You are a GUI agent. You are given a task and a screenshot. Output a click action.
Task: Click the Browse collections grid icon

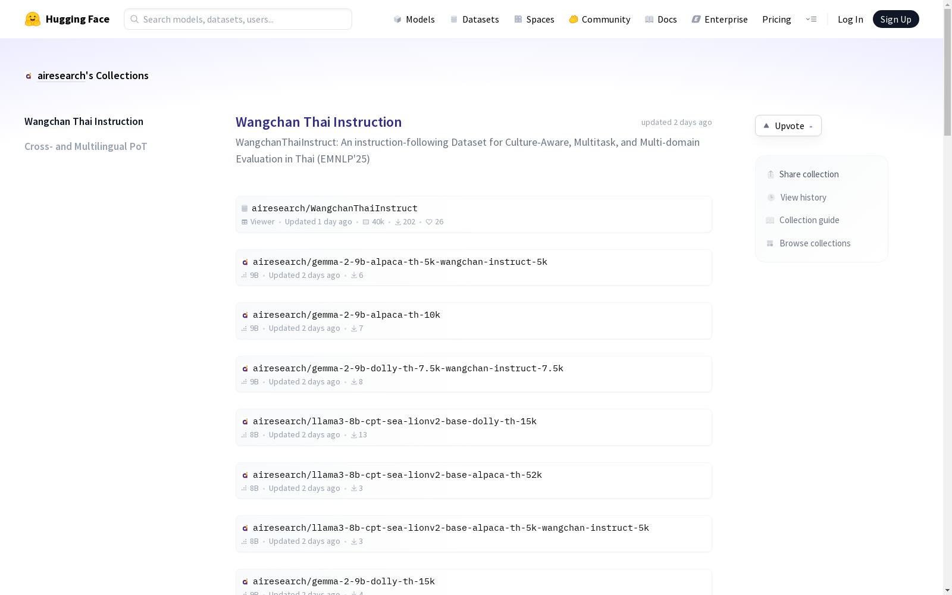pyautogui.click(x=770, y=243)
